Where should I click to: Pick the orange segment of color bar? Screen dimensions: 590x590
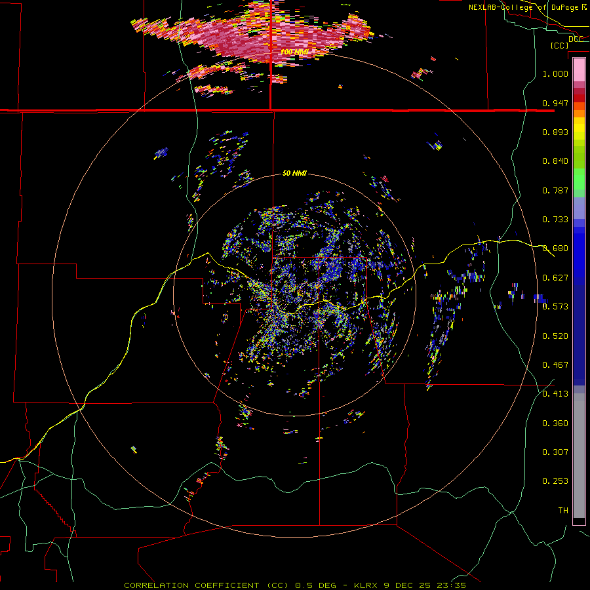click(579, 113)
